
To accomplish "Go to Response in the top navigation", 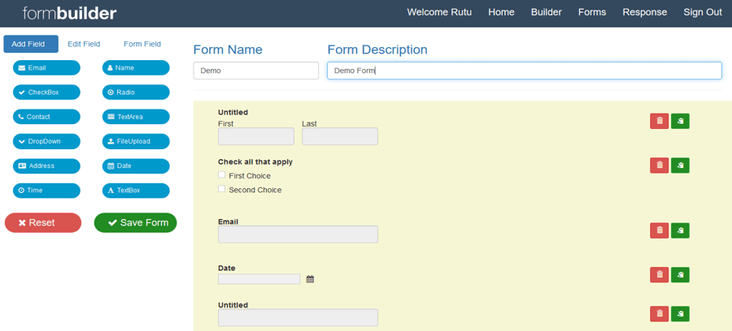I will coord(645,12).
